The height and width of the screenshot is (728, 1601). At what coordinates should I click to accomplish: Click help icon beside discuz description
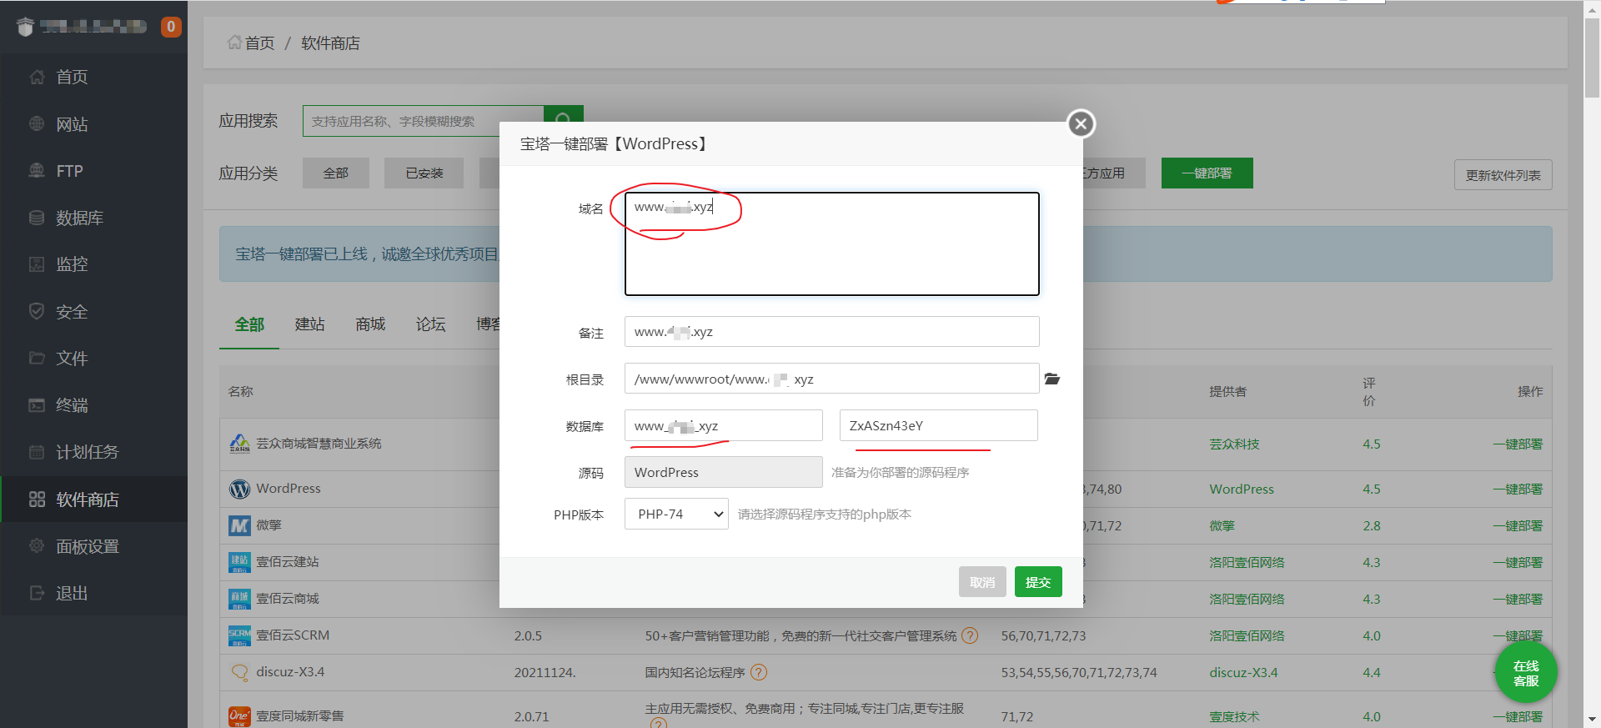click(x=758, y=672)
